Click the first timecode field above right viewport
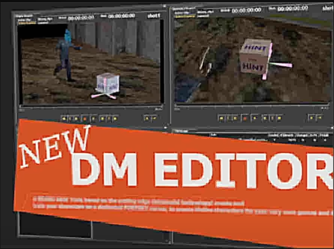Screen dimensions: 334x249 [x=246, y=10]
